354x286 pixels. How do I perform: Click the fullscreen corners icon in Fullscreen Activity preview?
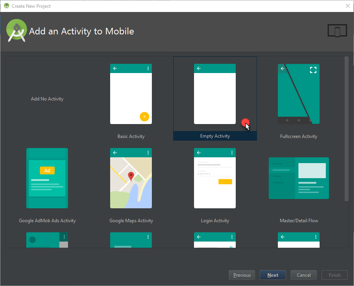pyautogui.click(x=313, y=70)
